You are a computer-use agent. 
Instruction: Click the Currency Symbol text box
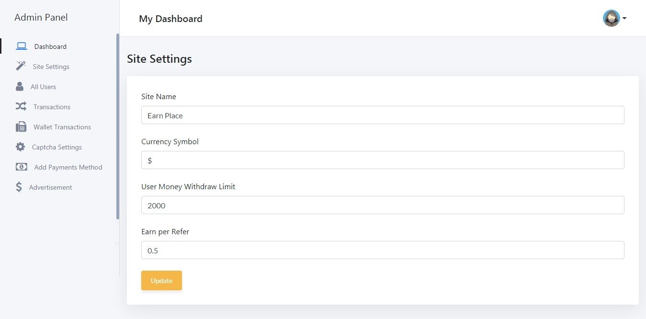[382, 160]
